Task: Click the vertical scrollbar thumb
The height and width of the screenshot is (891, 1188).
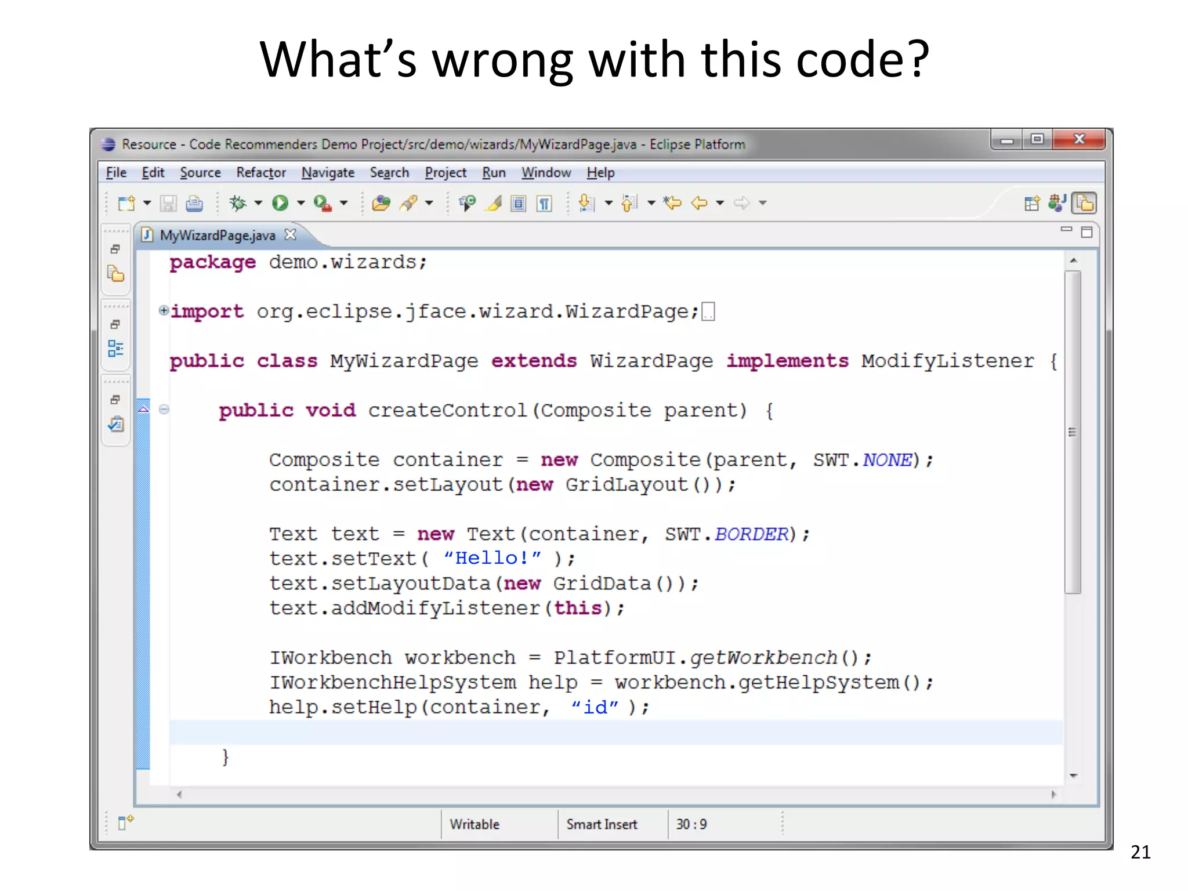Action: 1073,432
